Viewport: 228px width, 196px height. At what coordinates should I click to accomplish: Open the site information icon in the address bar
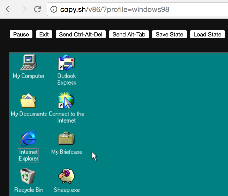(x=54, y=9)
